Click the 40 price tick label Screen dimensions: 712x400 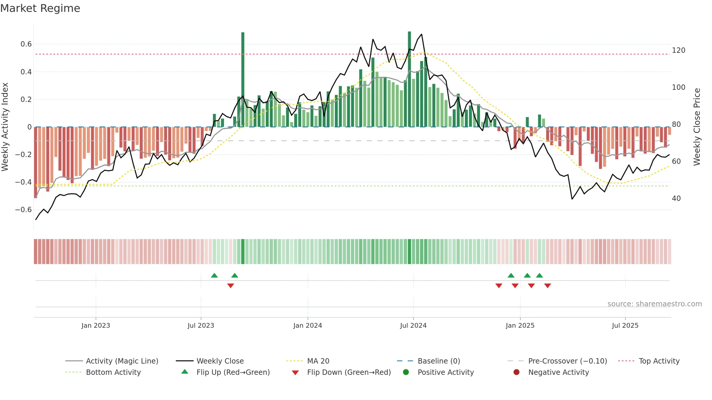tap(676, 199)
